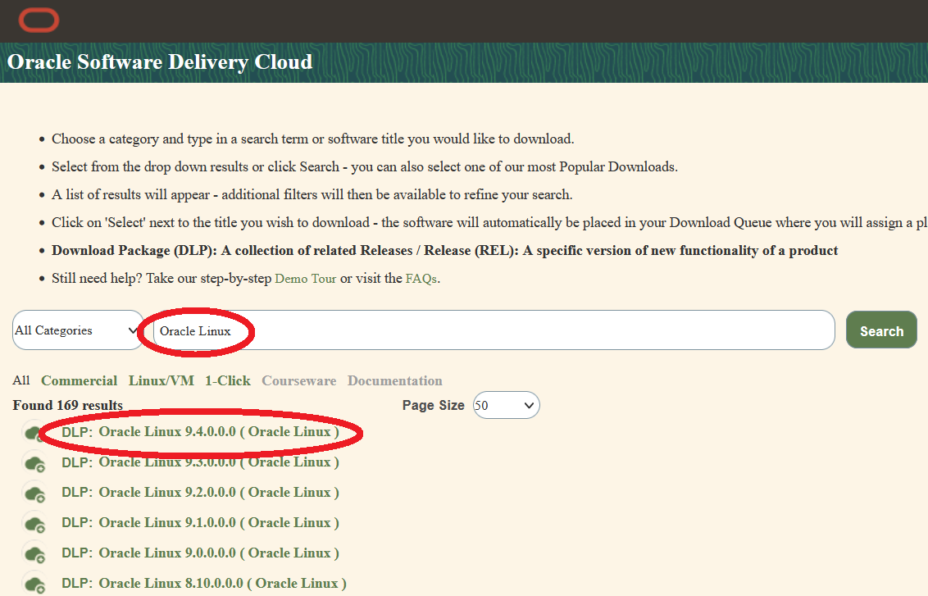Select the 1-Click filter tab

tap(228, 380)
